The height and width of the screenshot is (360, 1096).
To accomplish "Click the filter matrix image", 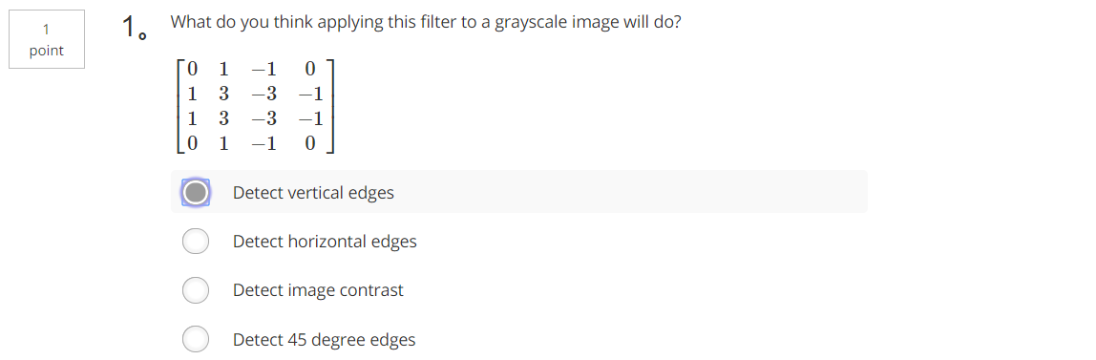I will pos(256,106).
